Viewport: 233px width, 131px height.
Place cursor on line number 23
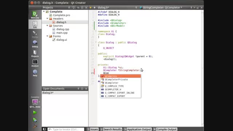pos(92,73)
